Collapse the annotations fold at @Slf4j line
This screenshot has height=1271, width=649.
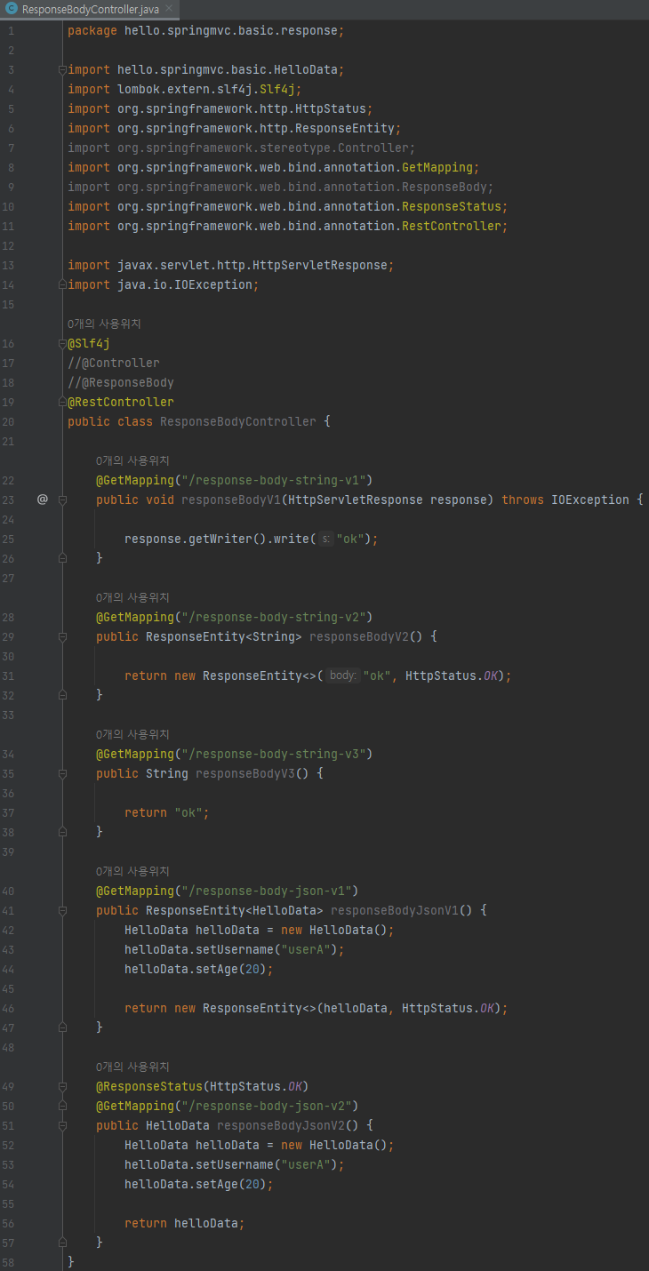pyautogui.click(x=62, y=343)
